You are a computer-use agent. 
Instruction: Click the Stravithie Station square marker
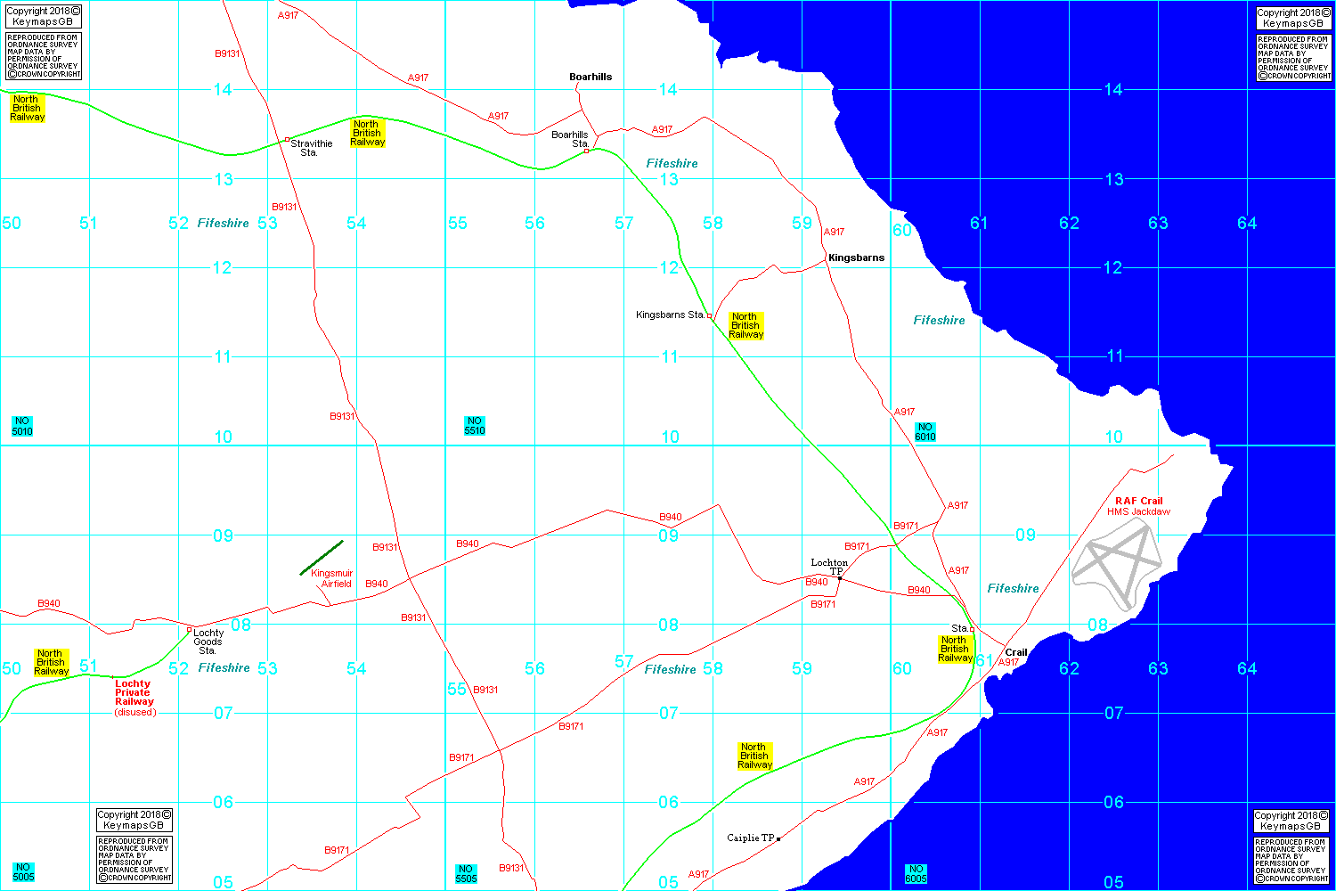[287, 140]
